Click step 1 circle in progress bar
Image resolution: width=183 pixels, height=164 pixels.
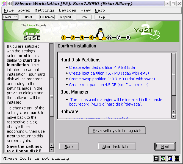[64, 38]
